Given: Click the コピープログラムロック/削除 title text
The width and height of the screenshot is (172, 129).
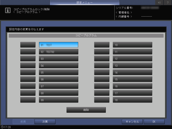Looking at the screenshot, I should 32,9.
